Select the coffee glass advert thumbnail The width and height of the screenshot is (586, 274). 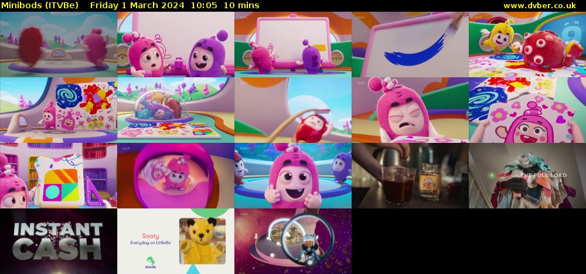[x=410, y=176]
